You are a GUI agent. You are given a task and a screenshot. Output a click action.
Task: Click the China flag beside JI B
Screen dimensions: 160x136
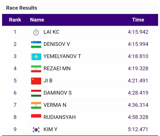click(36, 81)
